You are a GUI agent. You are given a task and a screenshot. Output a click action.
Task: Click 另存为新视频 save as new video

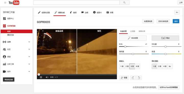(163, 21)
